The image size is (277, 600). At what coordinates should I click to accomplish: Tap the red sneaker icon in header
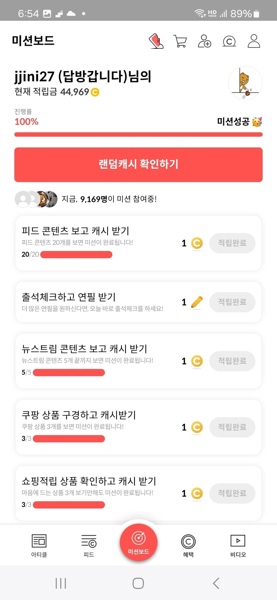156,41
